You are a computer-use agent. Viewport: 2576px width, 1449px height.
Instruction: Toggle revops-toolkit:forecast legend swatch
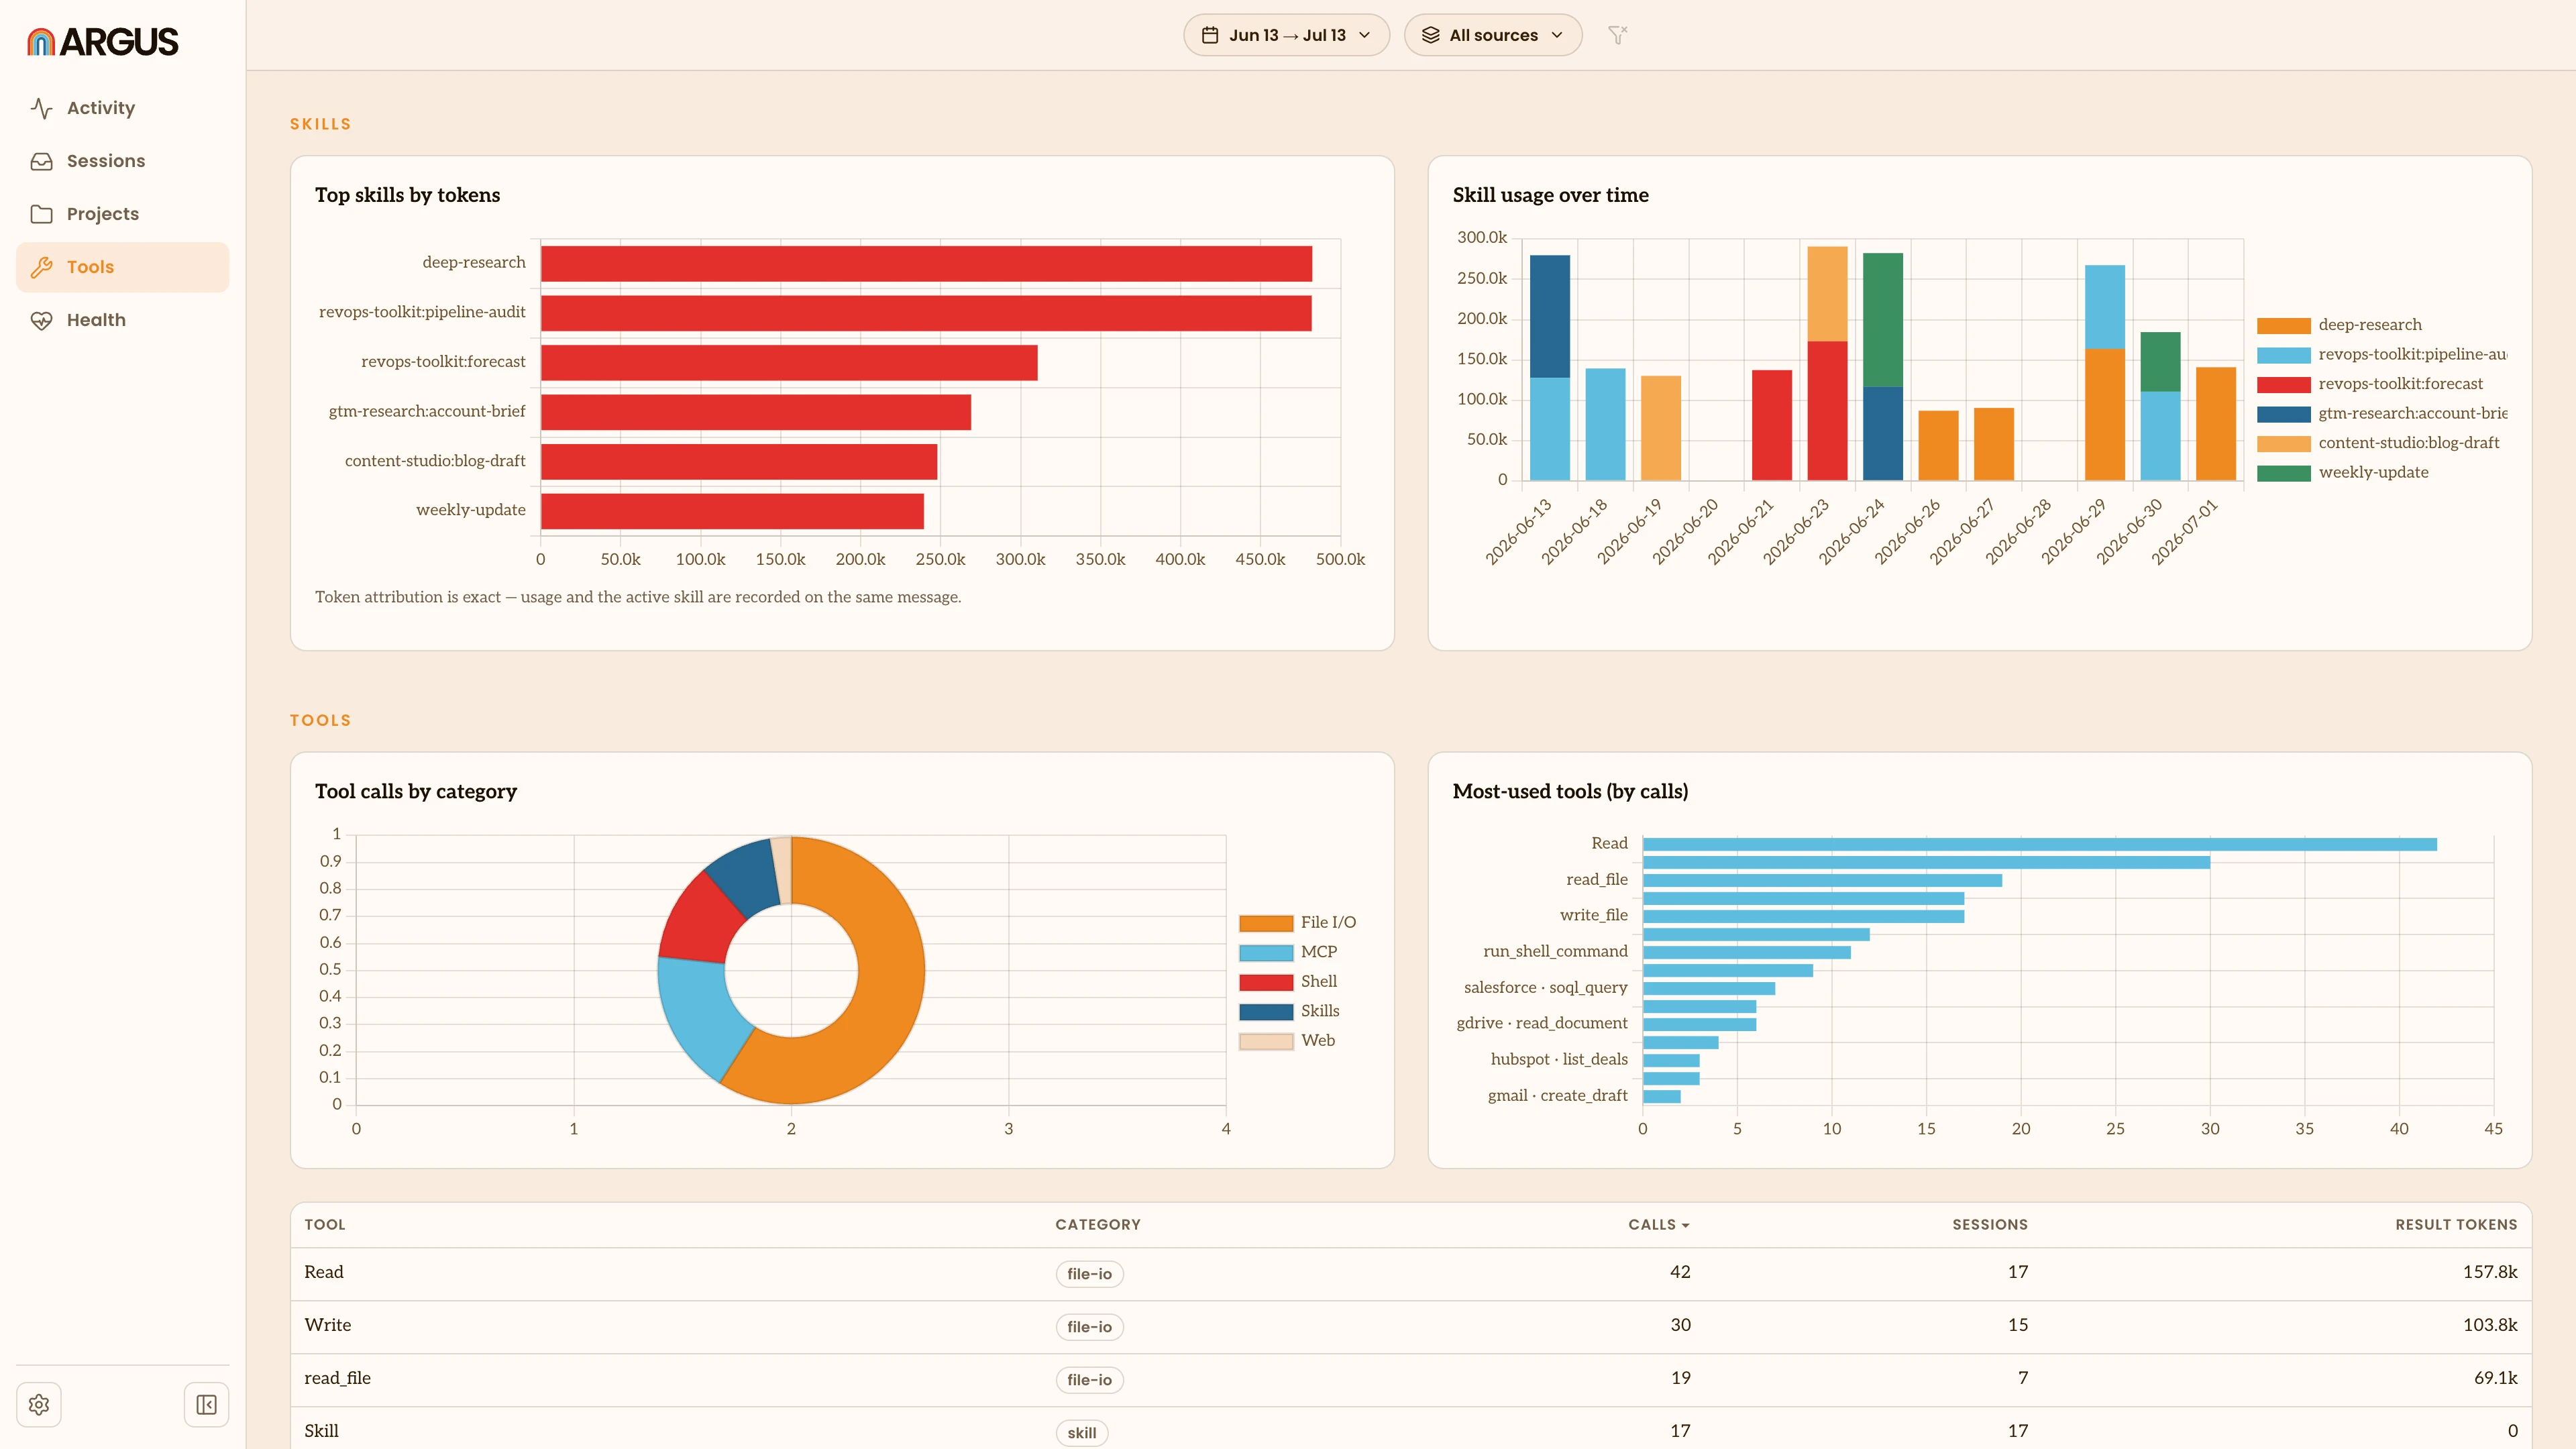(x=2283, y=384)
